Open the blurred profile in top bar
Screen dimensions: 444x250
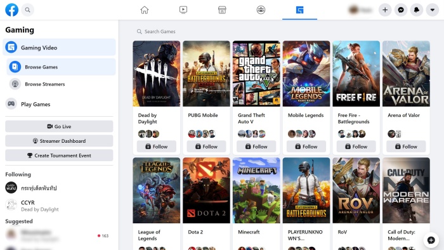coord(360,10)
